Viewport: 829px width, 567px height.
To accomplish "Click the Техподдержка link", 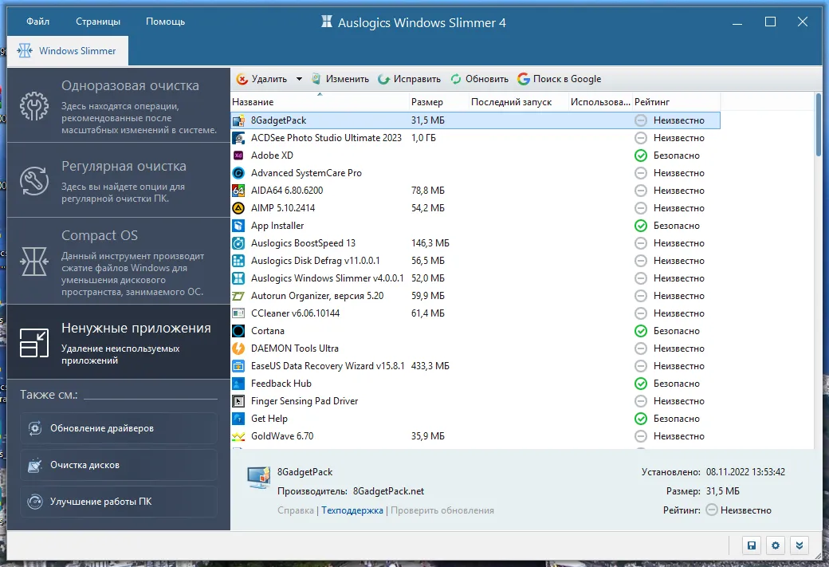I will click(x=352, y=510).
